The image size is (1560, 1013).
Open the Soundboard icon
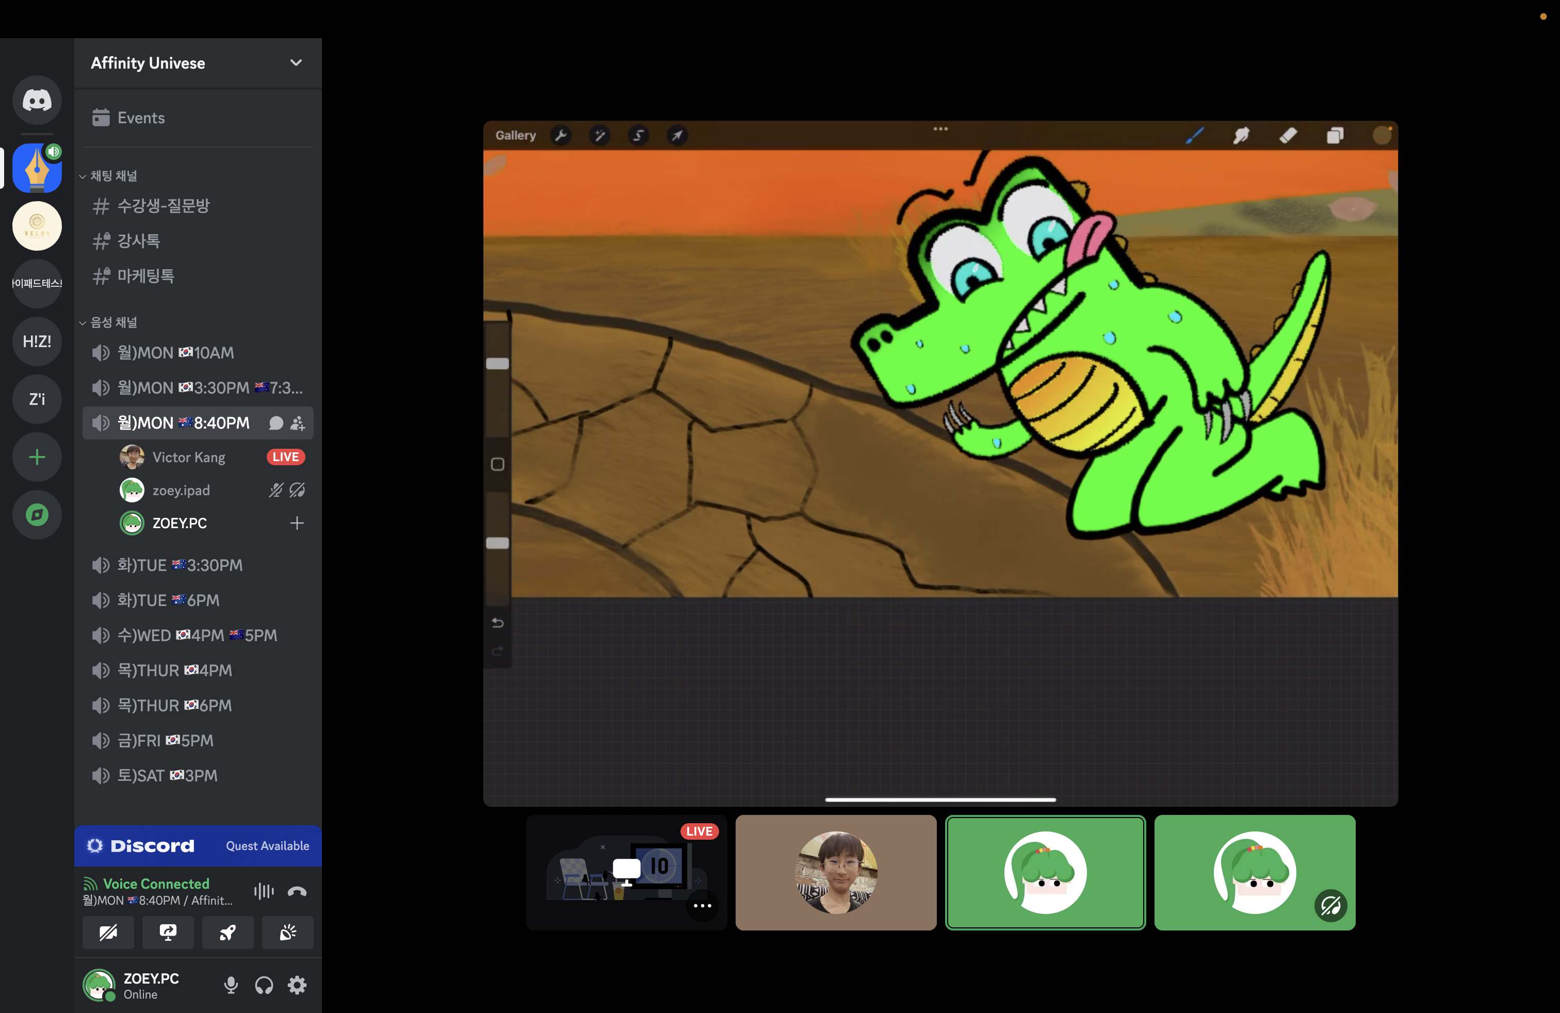(x=287, y=933)
